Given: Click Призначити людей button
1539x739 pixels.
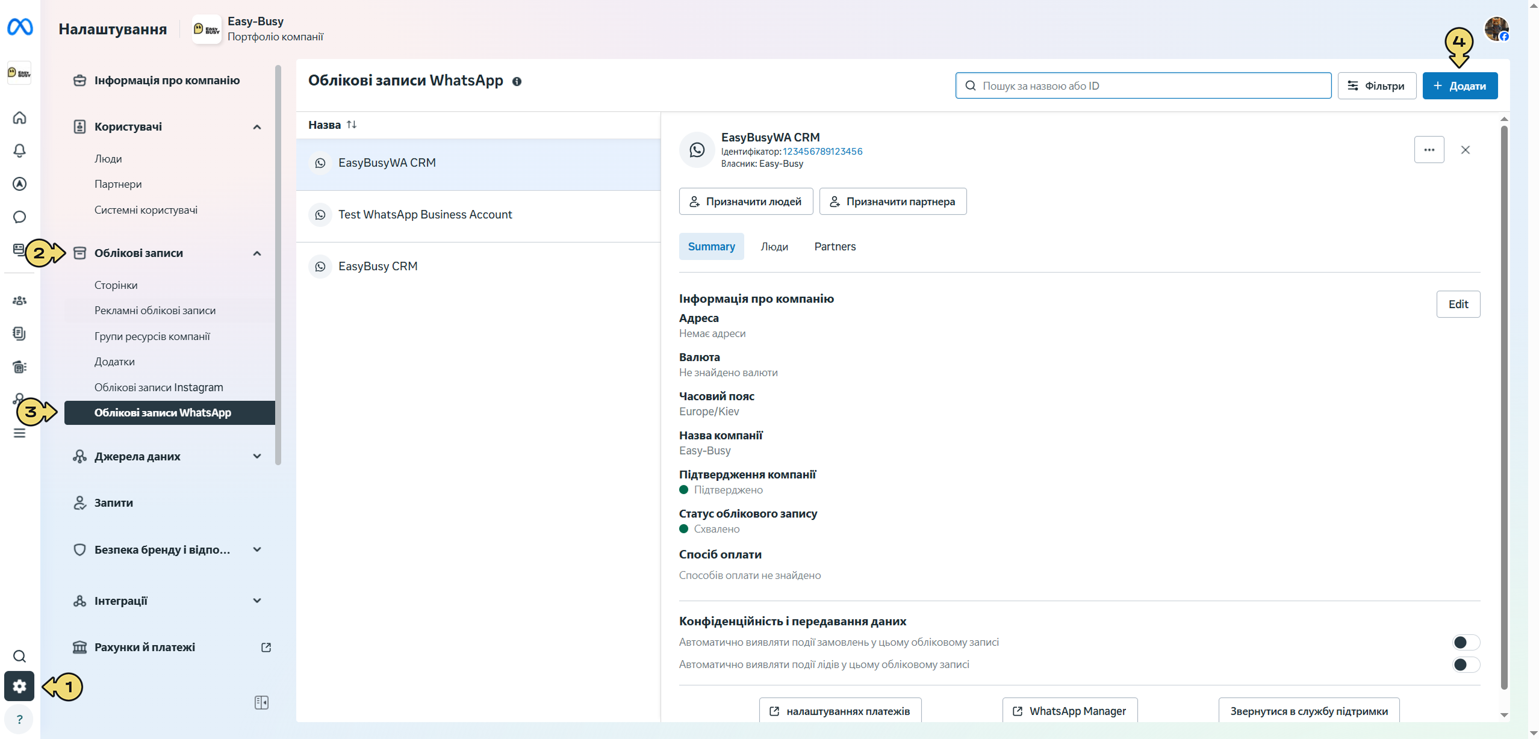Looking at the screenshot, I should (x=746, y=201).
